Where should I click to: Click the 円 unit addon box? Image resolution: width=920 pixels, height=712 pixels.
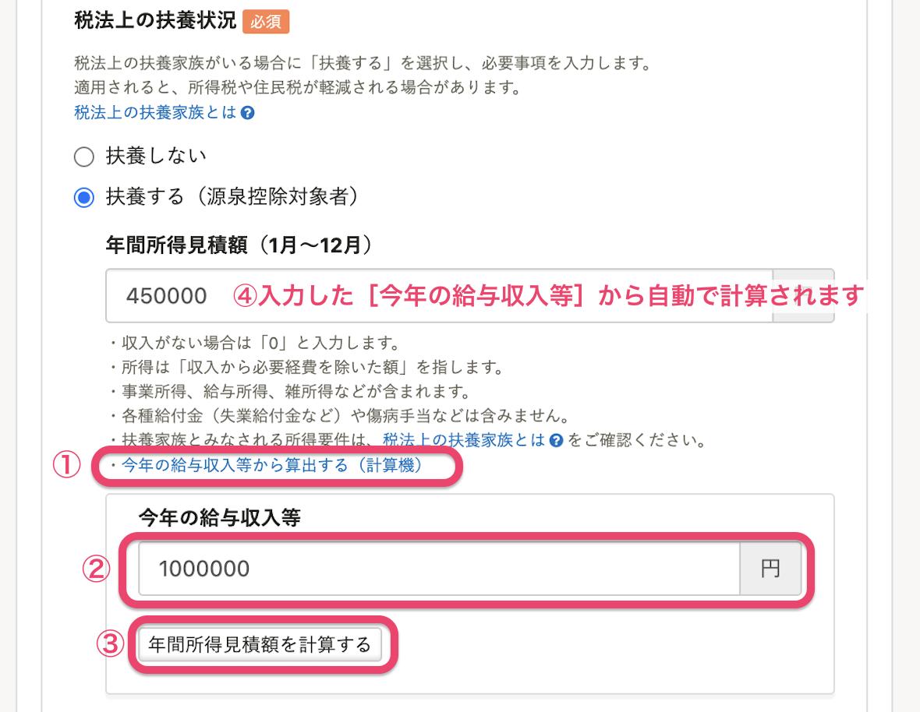pyautogui.click(x=770, y=569)
